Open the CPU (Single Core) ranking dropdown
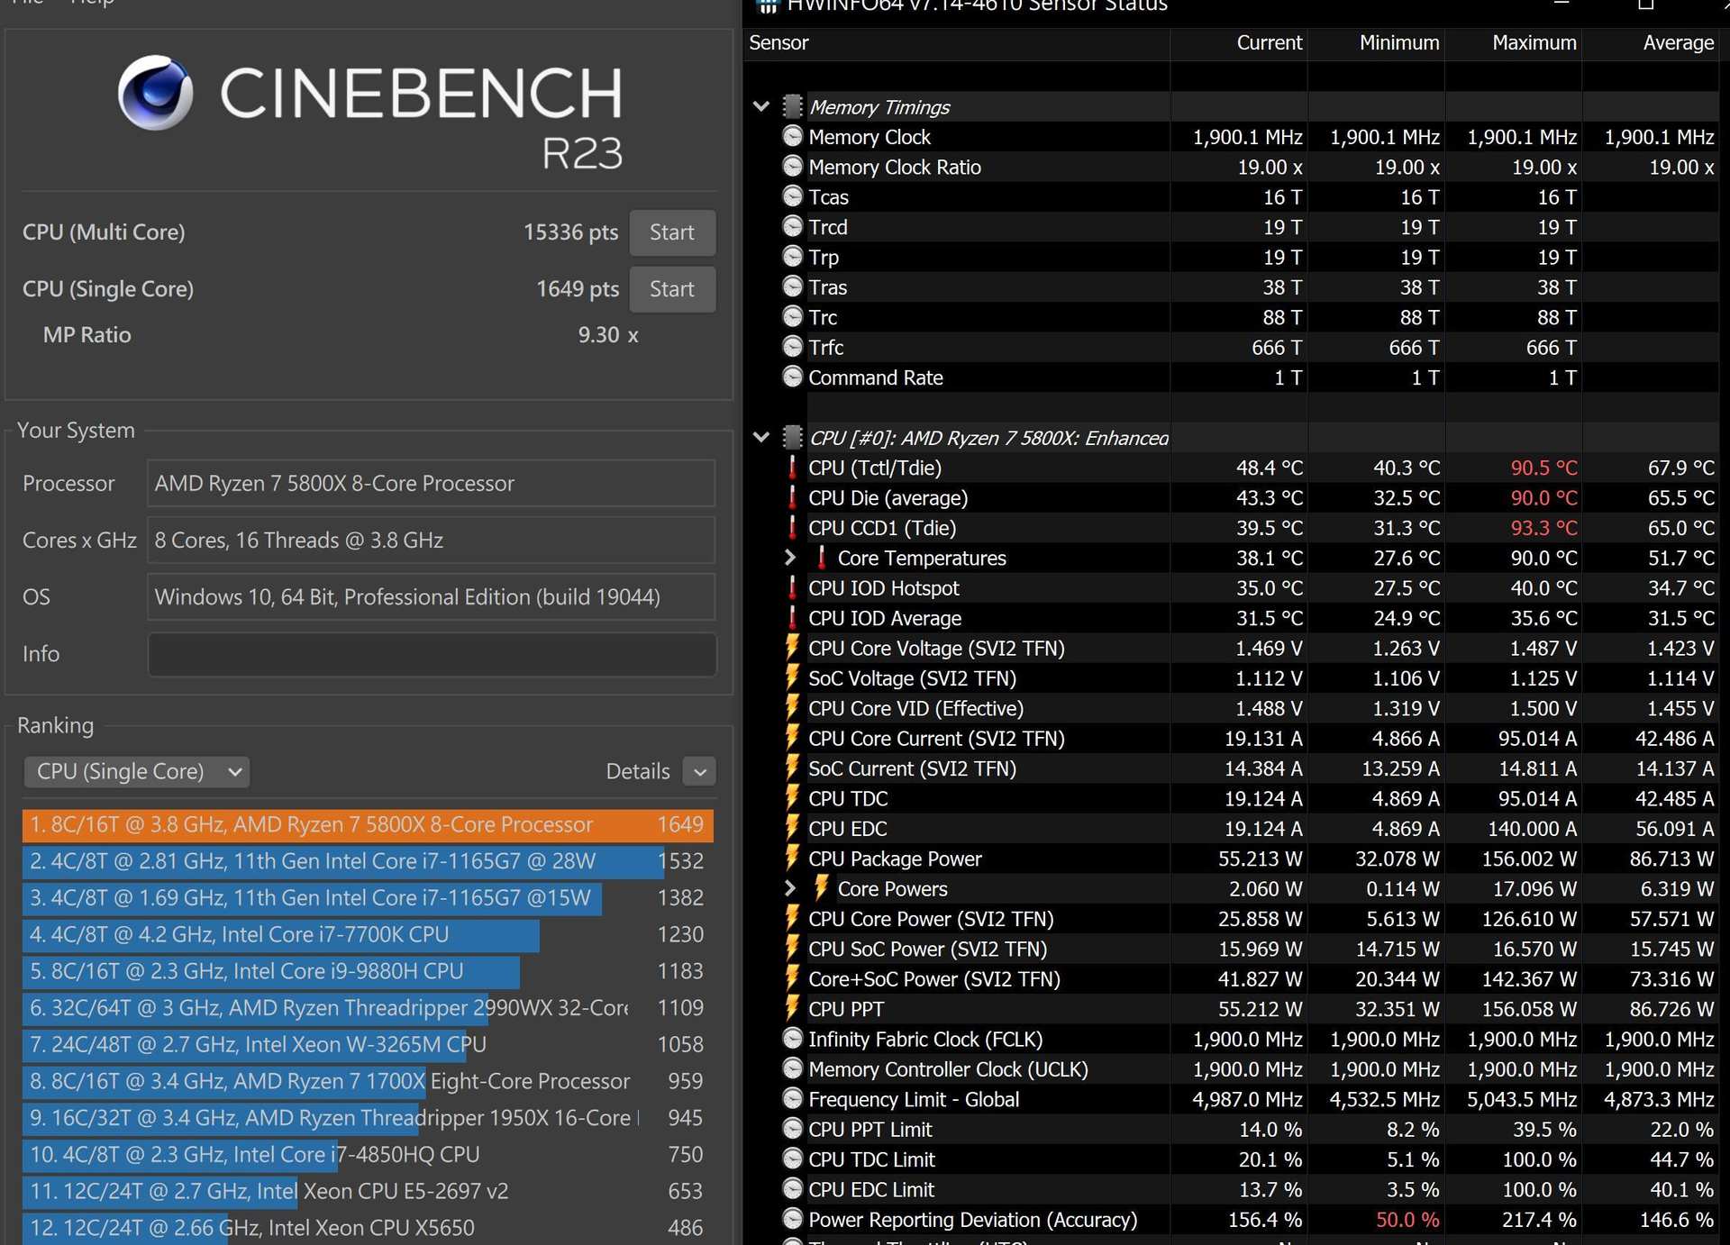The image size is (1730, 1245). tap(137, 771)
